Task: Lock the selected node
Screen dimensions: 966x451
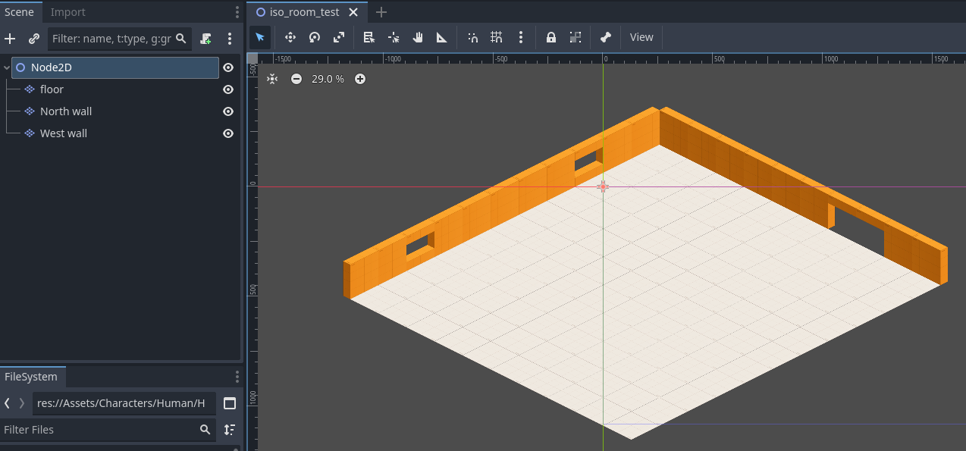Action: pyautogui.click(x=551, y=37)
